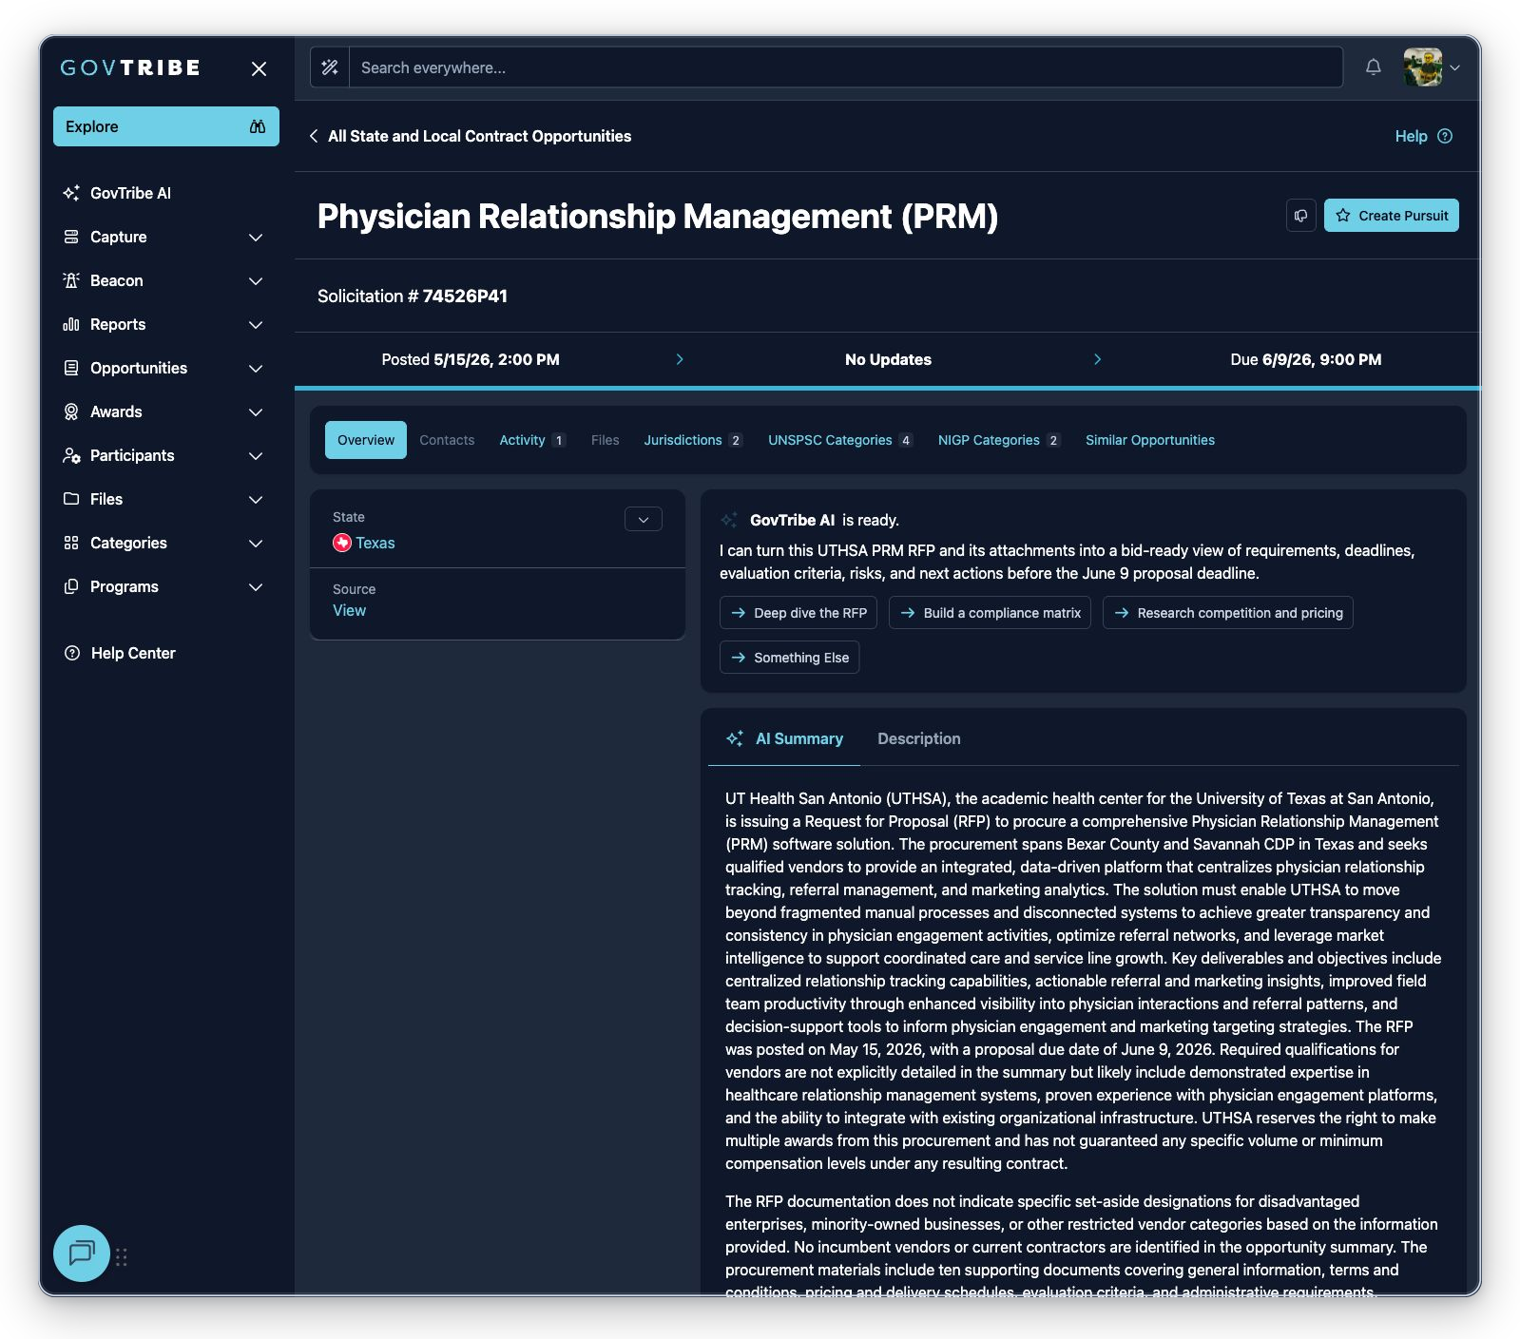Open the UNSPSC Categories tab
Screen dimensions: 1520x1339
(x=840, y=440)
